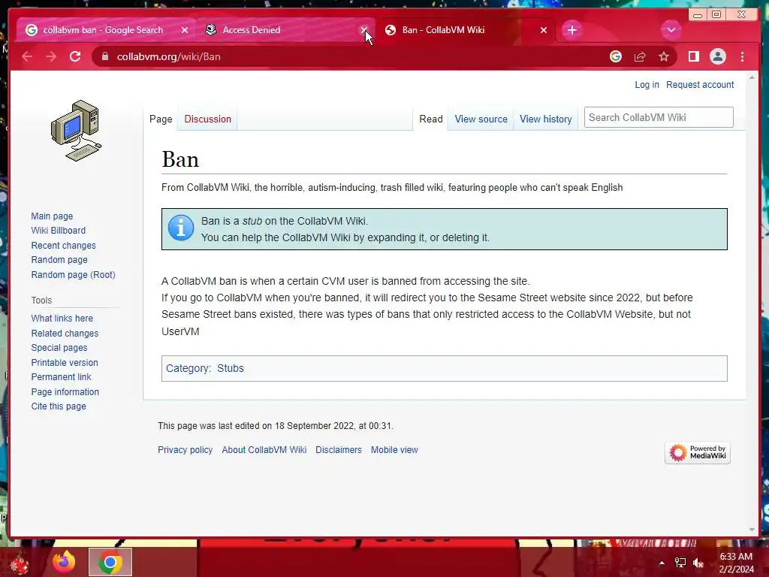Expand the tab search dropdown arrow
The width and height of the screenshot is (769, 577).
[x=671, y=30]
